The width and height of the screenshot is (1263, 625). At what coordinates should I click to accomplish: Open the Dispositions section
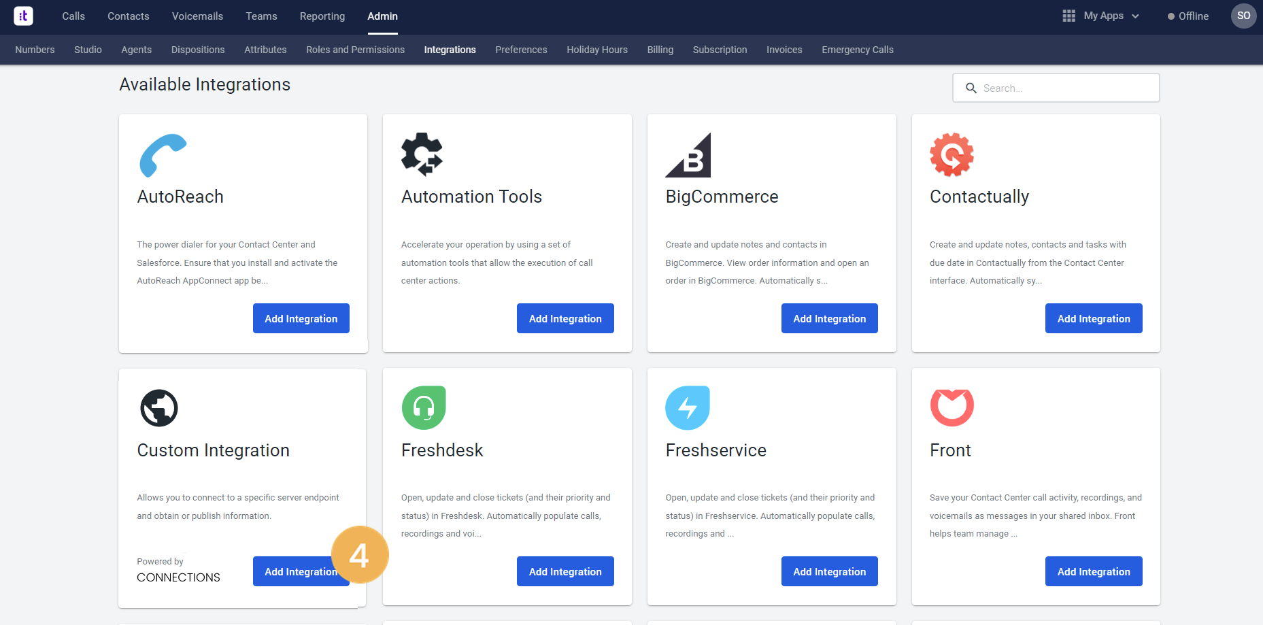198,50
